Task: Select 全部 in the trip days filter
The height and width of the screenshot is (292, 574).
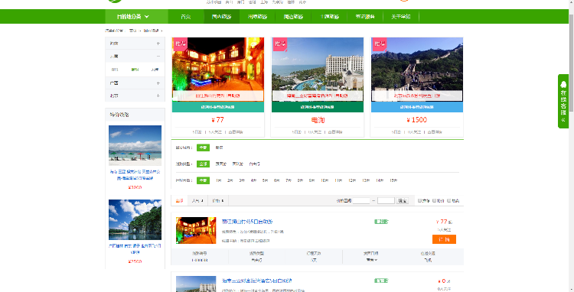Action: click(203, 180)
